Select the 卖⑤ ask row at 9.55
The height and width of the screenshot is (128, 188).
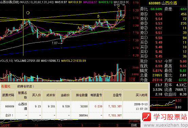[164, 14]
